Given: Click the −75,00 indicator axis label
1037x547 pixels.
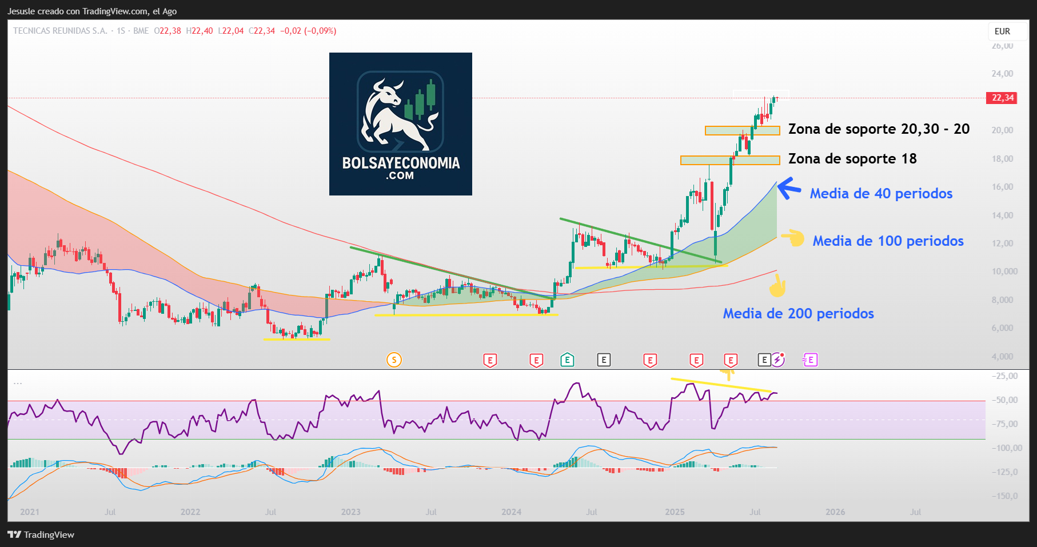Looking at the screenshot, I should [x=1004, y=424].
